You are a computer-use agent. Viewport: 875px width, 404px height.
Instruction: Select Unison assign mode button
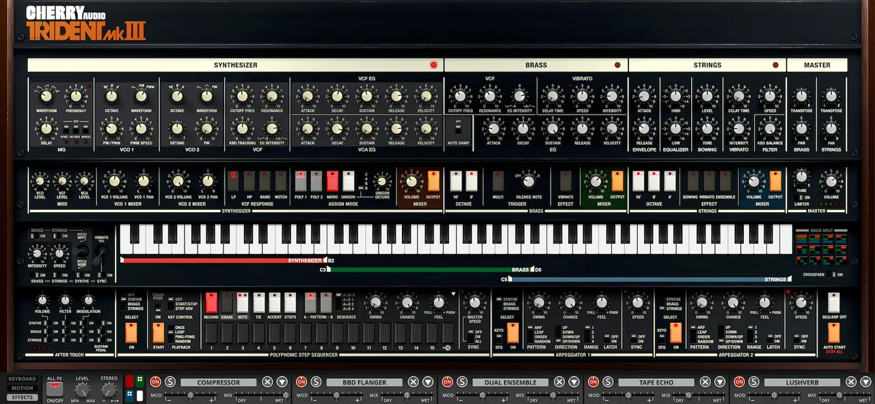[349, 181]
